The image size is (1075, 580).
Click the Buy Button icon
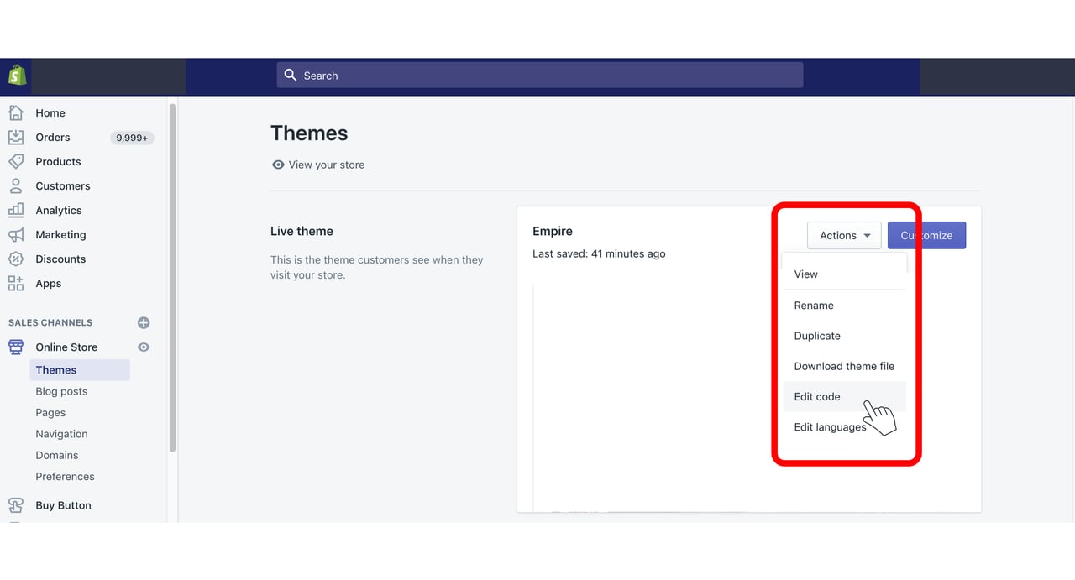coord(16,505)
